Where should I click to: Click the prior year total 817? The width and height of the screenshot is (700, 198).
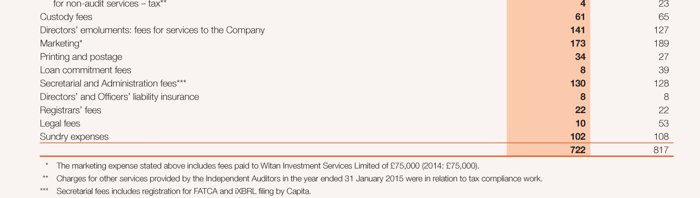[x=661, y=150]
